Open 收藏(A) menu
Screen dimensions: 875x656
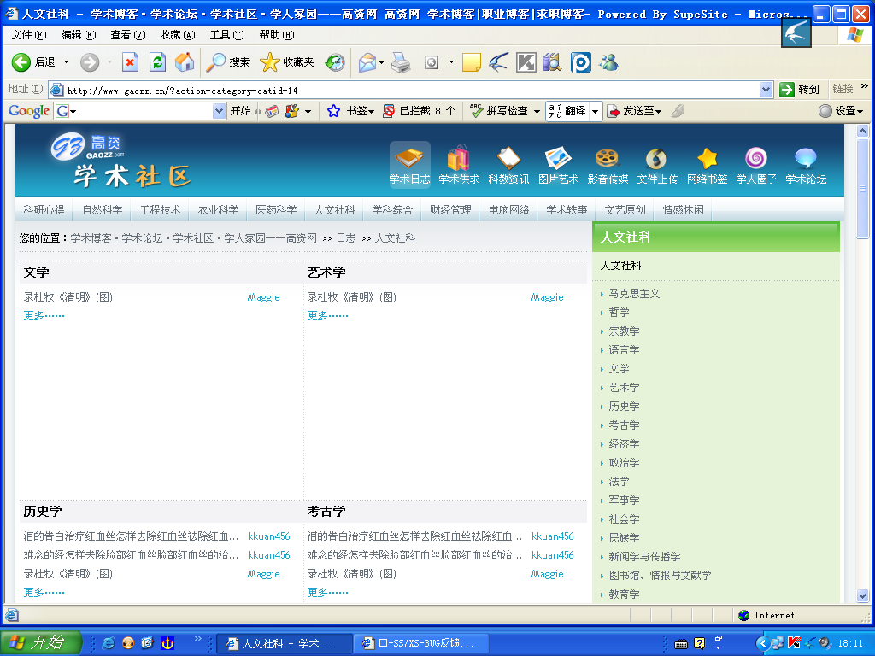tap(178, 35)
